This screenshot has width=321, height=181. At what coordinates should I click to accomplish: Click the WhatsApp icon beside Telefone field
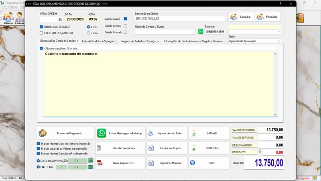(201, 31)
